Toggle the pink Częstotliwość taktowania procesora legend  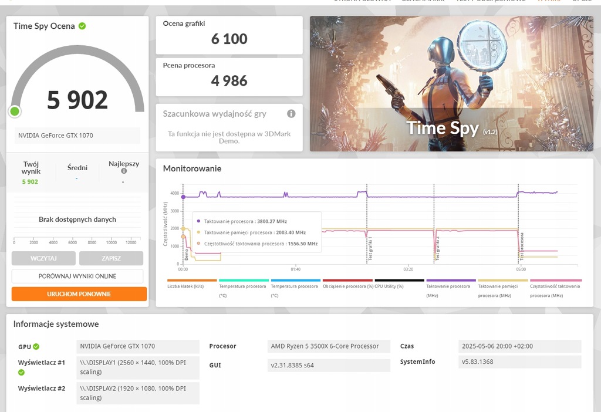pos(555,288)
